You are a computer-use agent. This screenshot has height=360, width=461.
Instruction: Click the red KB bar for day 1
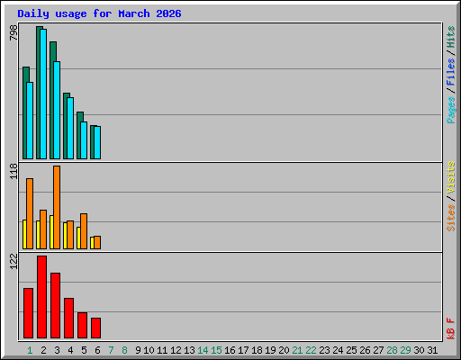tap(28, 313)
